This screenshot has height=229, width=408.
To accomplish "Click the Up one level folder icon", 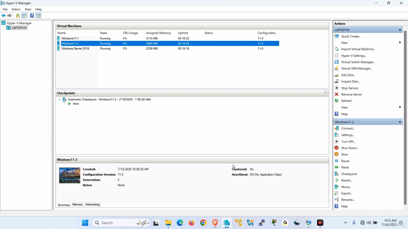I will 18,16.
